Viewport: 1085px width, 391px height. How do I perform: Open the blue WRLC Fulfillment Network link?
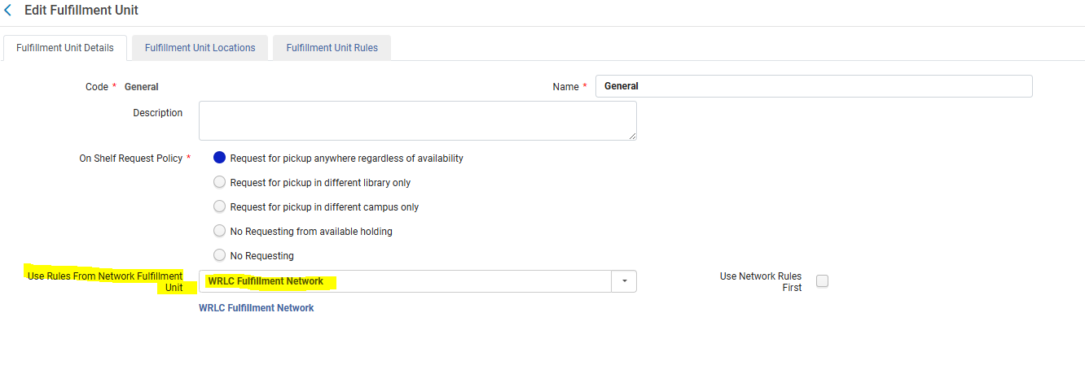tap(257, 308)
